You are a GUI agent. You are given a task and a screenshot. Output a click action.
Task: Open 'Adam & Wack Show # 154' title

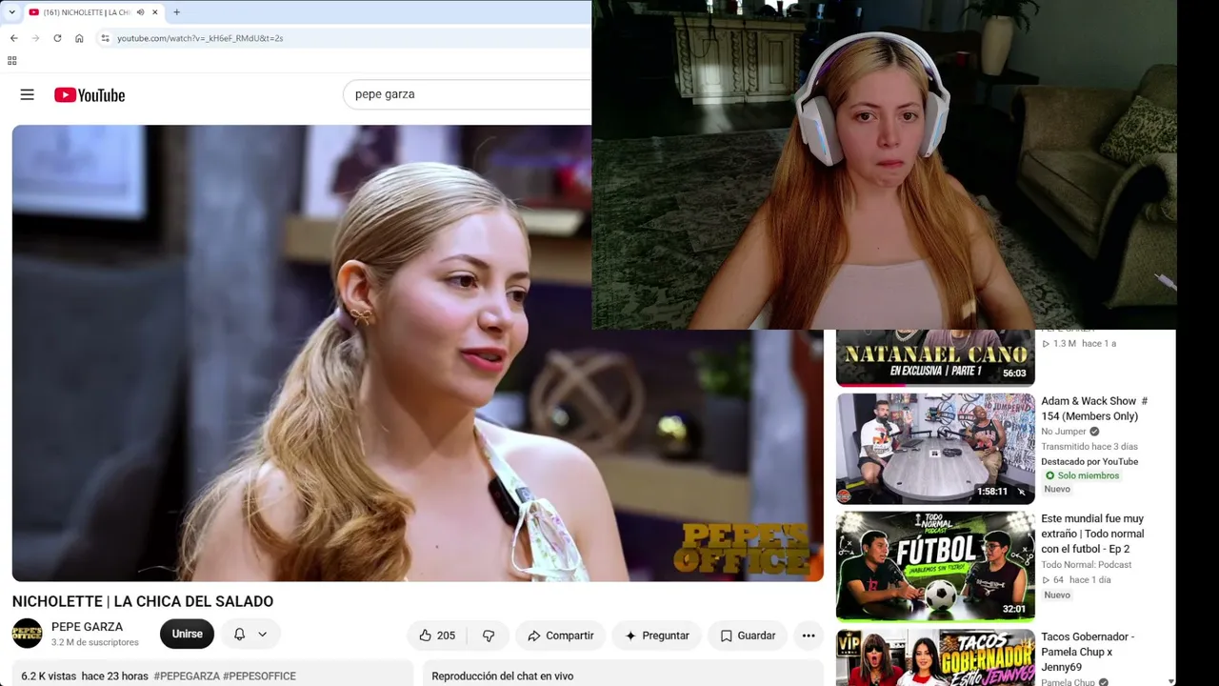pos(1094,409)
